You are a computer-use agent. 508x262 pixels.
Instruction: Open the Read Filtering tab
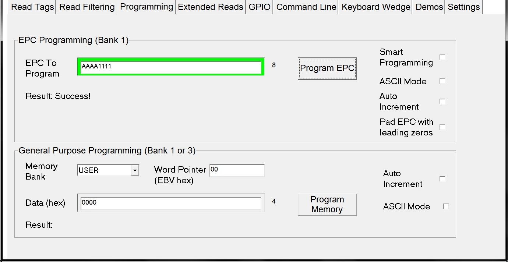click(87, 7)
